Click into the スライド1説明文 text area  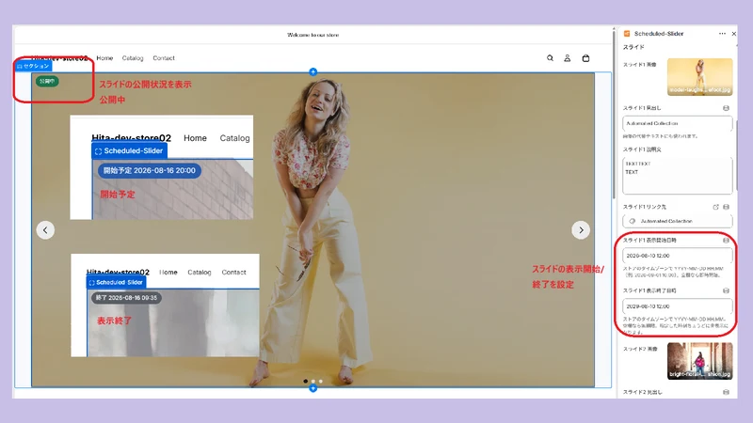pos(677,176)
